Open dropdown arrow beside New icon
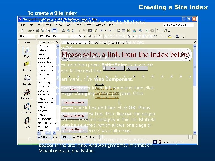 26,30
